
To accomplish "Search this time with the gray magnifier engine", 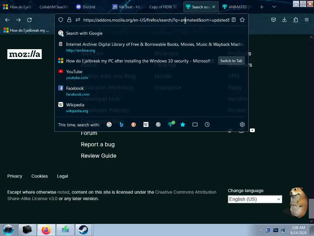I will click(x=158, y=125).
